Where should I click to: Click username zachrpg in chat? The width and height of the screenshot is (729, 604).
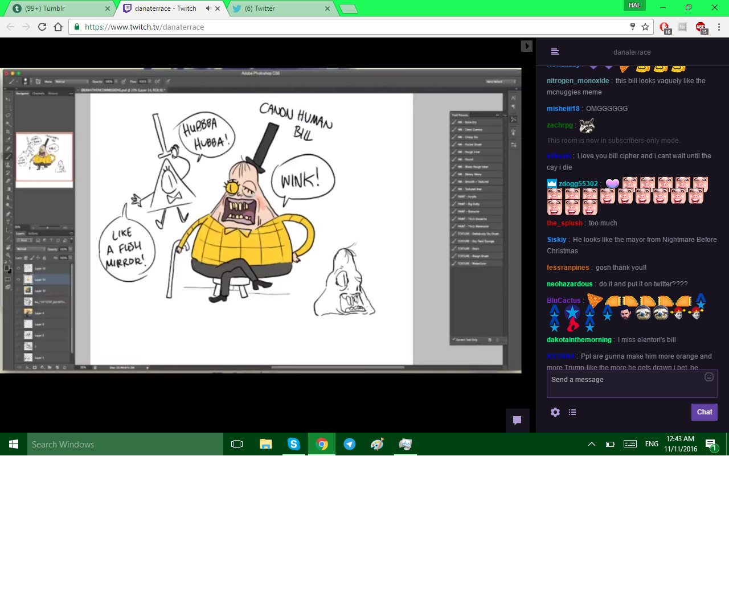pyautogui.click(x=560, y=125)
